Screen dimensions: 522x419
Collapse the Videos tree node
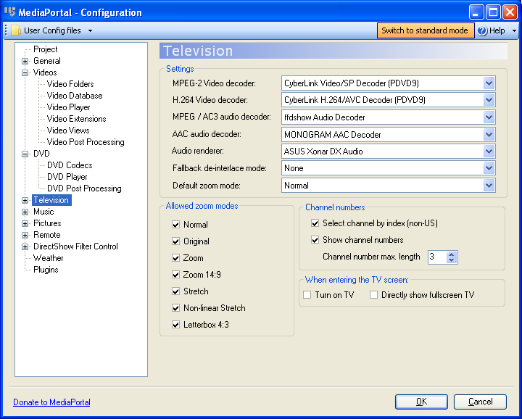click(x=25, y=72)
